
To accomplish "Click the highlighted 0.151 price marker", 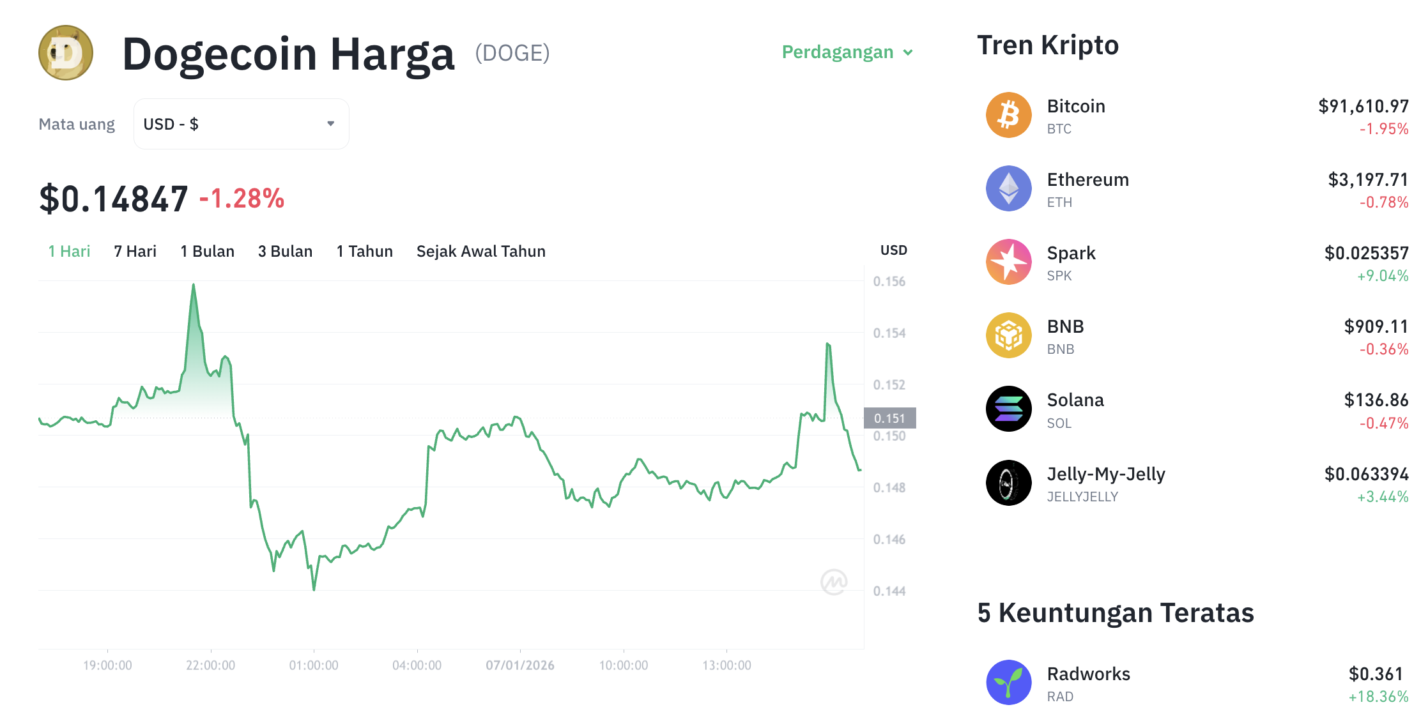I will click(891, 418).
